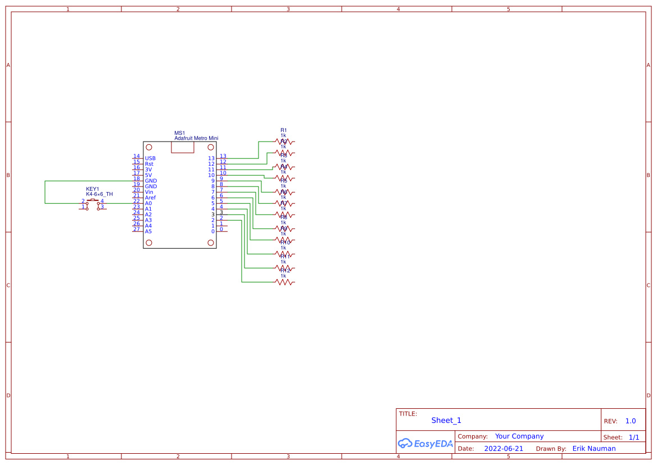The width and height of the screenshot is (657, 465).
Task: Click the 1k value label of R1
Action: [x=284, y=135]
